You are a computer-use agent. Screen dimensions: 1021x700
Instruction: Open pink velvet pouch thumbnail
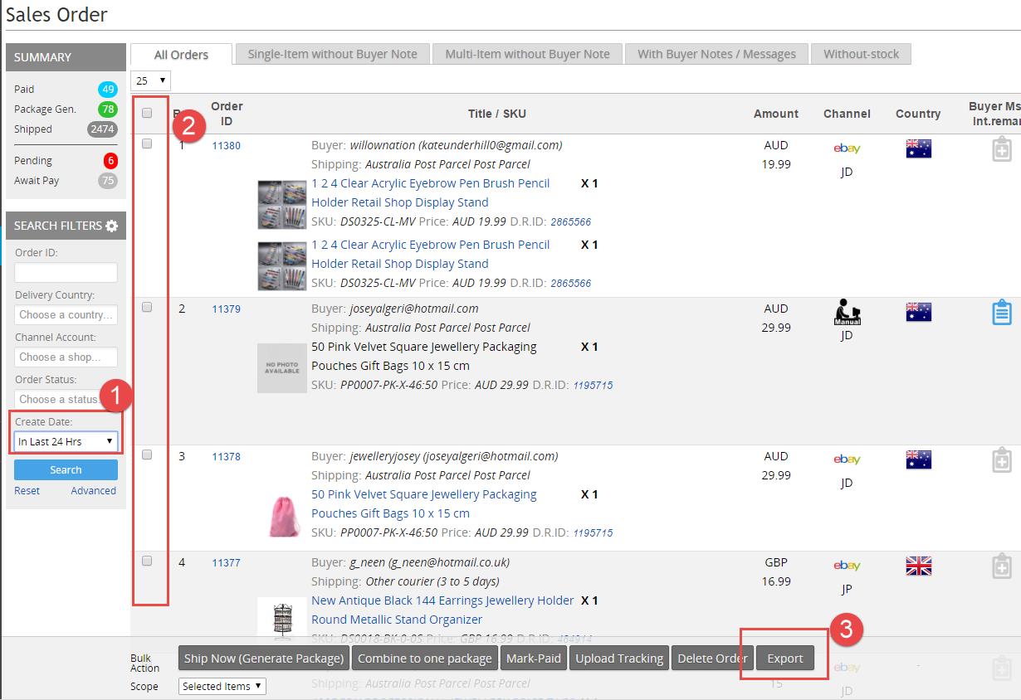(282, 515)
